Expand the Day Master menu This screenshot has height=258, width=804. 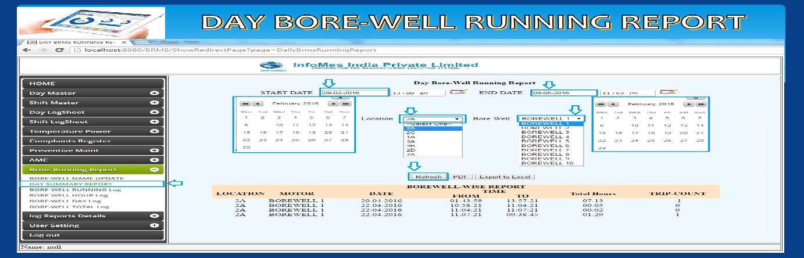154,93
